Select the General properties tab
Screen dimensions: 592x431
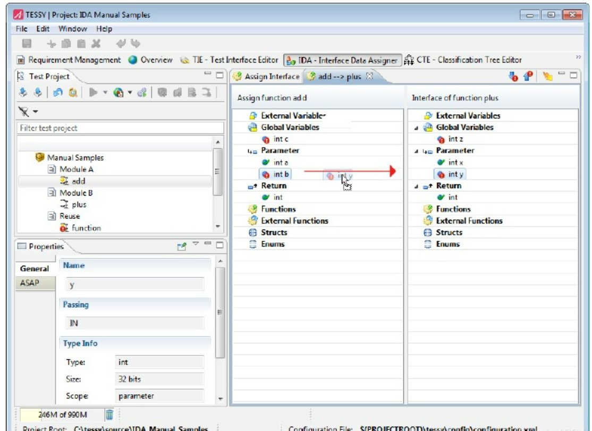pos(35,268)
